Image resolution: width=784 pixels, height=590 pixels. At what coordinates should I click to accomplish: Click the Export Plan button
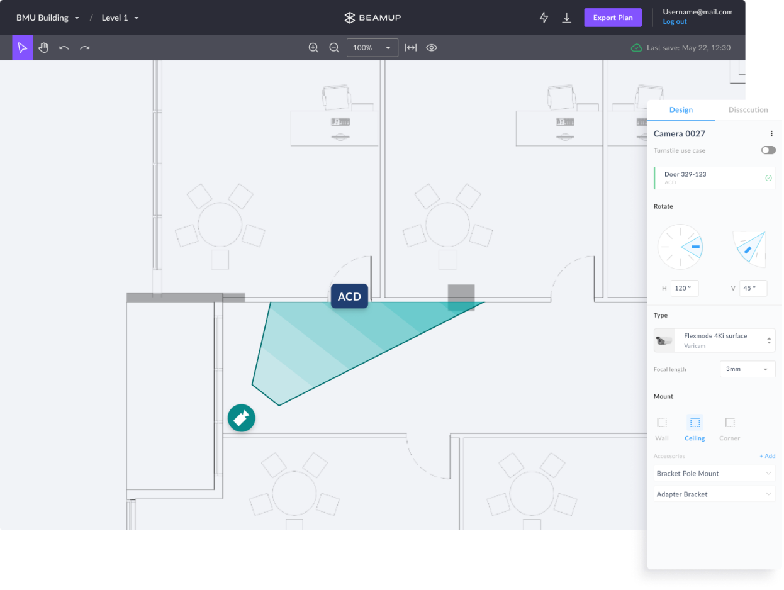[x=612, y=18]
